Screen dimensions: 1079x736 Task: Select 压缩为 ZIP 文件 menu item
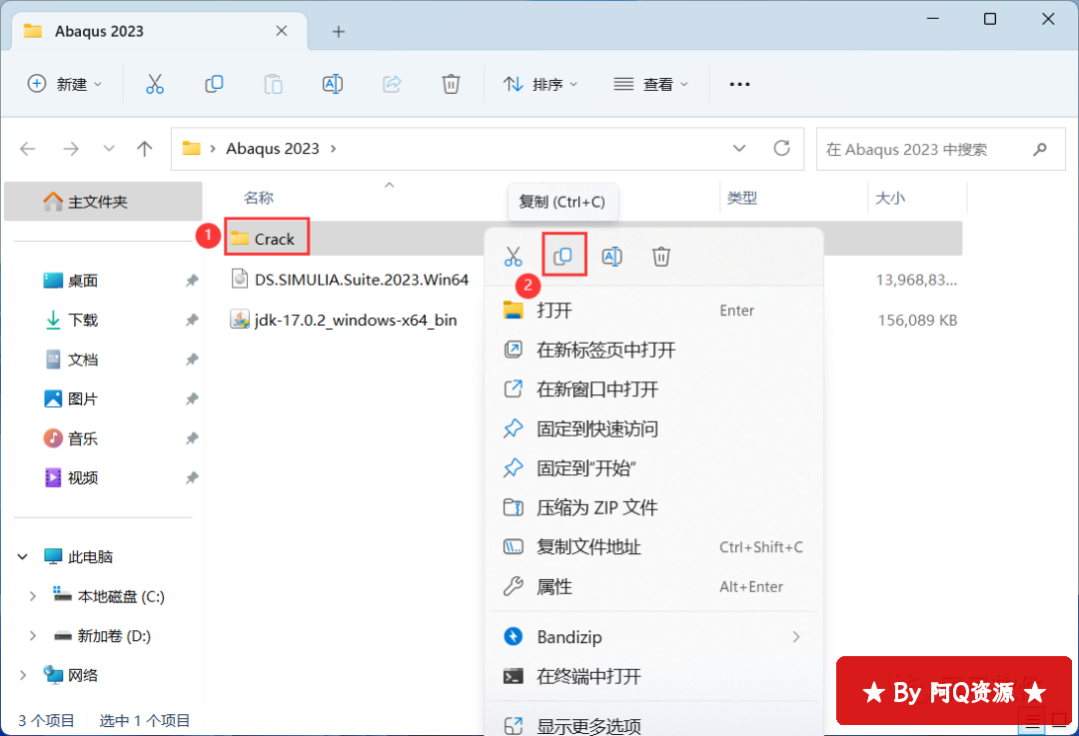596,507
